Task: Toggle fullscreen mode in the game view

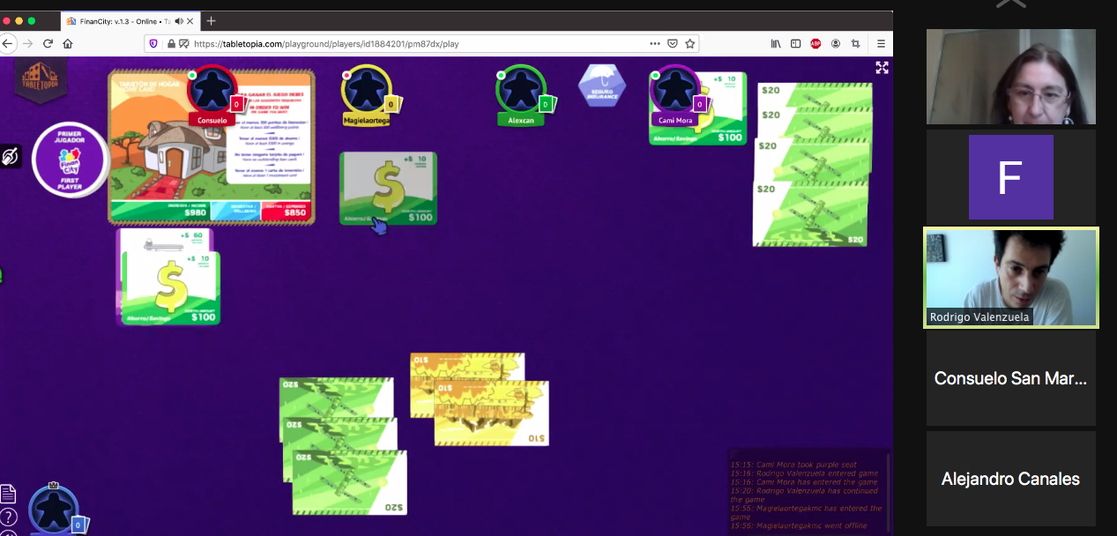Action: [882, 68]
